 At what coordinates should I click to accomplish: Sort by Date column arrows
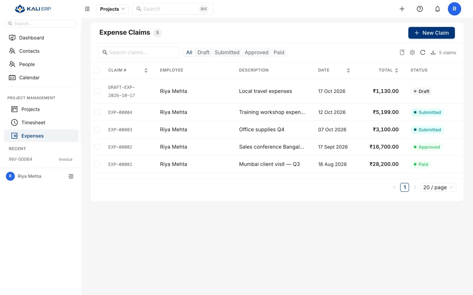[348, 70]
